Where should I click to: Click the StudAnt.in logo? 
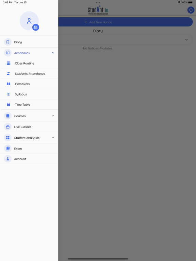tap(98, 10)
